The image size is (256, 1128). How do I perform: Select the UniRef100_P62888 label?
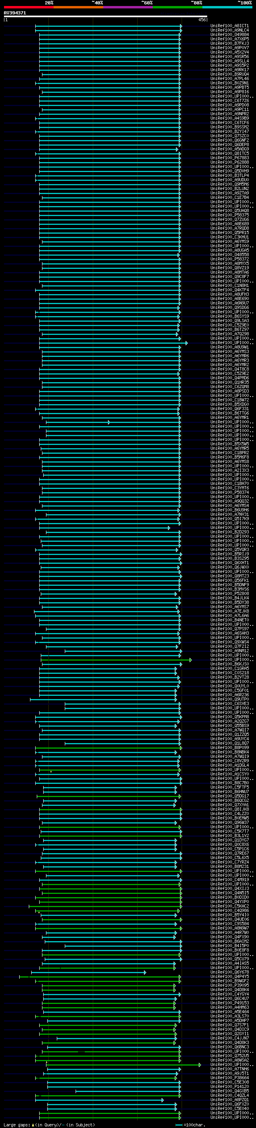click(230, 162)
